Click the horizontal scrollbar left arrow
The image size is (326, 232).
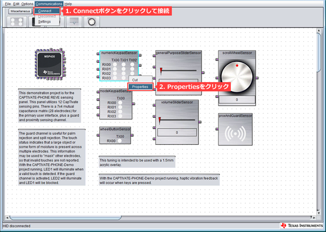tap(7, 218)
